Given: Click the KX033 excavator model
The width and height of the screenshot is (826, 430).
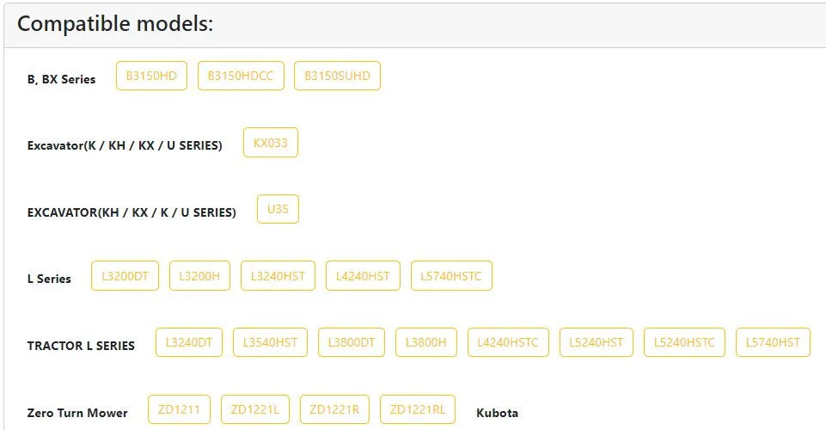Looking at the screenshot, I should click(271, 142).
